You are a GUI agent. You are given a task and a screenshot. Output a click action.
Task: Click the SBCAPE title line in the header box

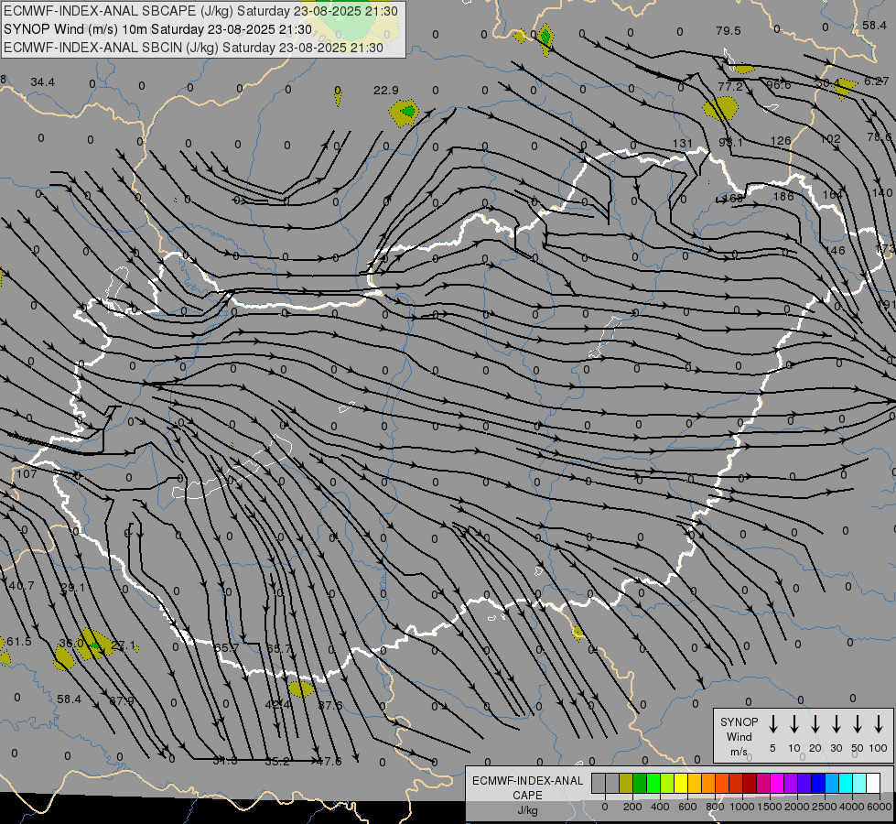(200, 11)
